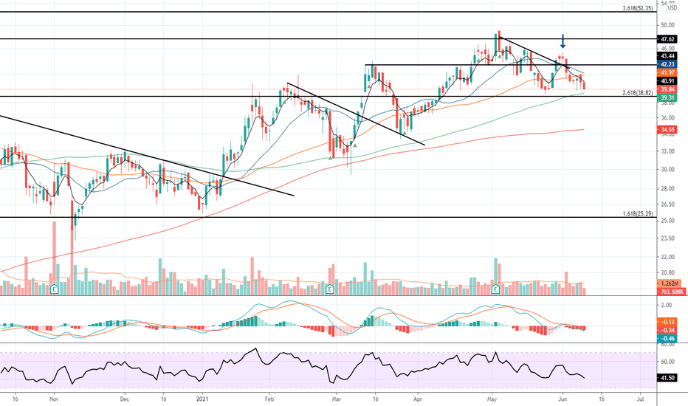Click the 2021 label on the time axis

point(202,399)
